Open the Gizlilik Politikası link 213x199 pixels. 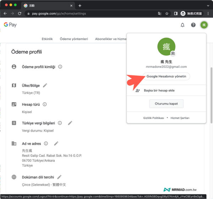153,118
